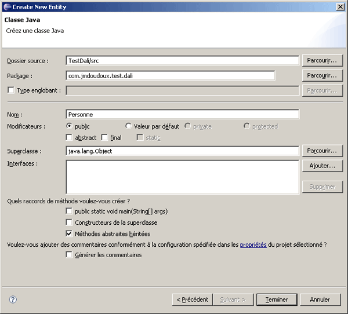
Task: Browse for a Superclasse
Action: point(322,151)
